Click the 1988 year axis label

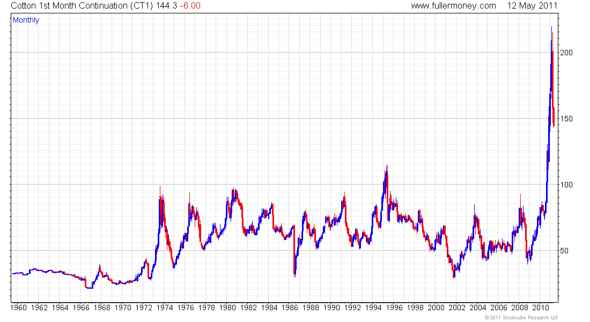311,308
